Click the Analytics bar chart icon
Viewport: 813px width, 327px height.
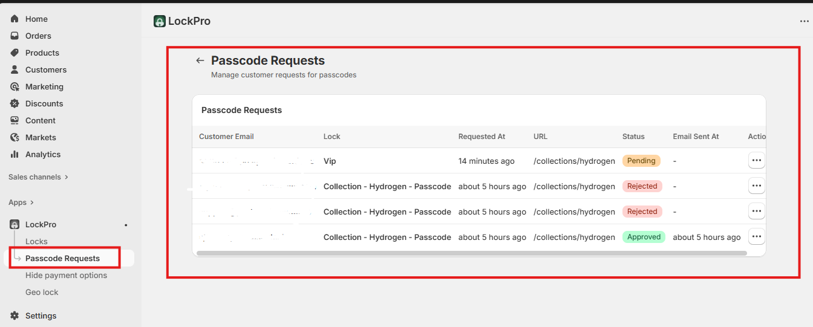pos(15,154)
